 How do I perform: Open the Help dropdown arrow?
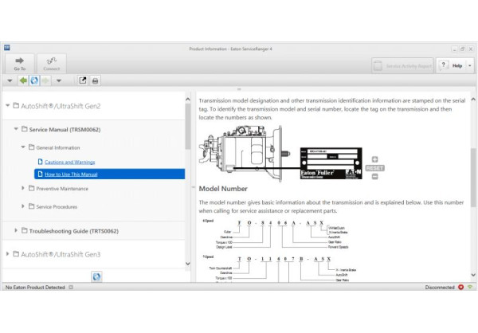point(469,65)
